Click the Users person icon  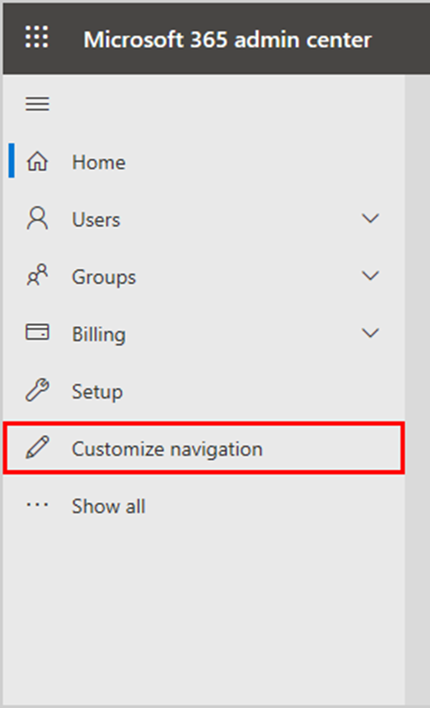coord(38,219)
